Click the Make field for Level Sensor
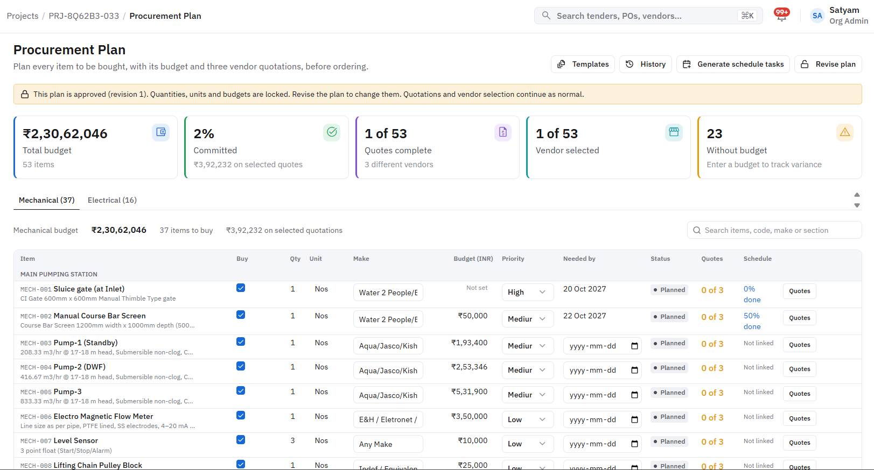 pyautogui.click(x=388, y=444)
